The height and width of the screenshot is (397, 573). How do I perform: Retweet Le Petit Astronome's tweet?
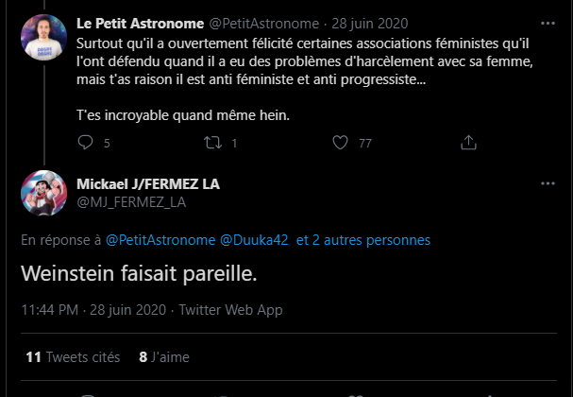(213, 143)
